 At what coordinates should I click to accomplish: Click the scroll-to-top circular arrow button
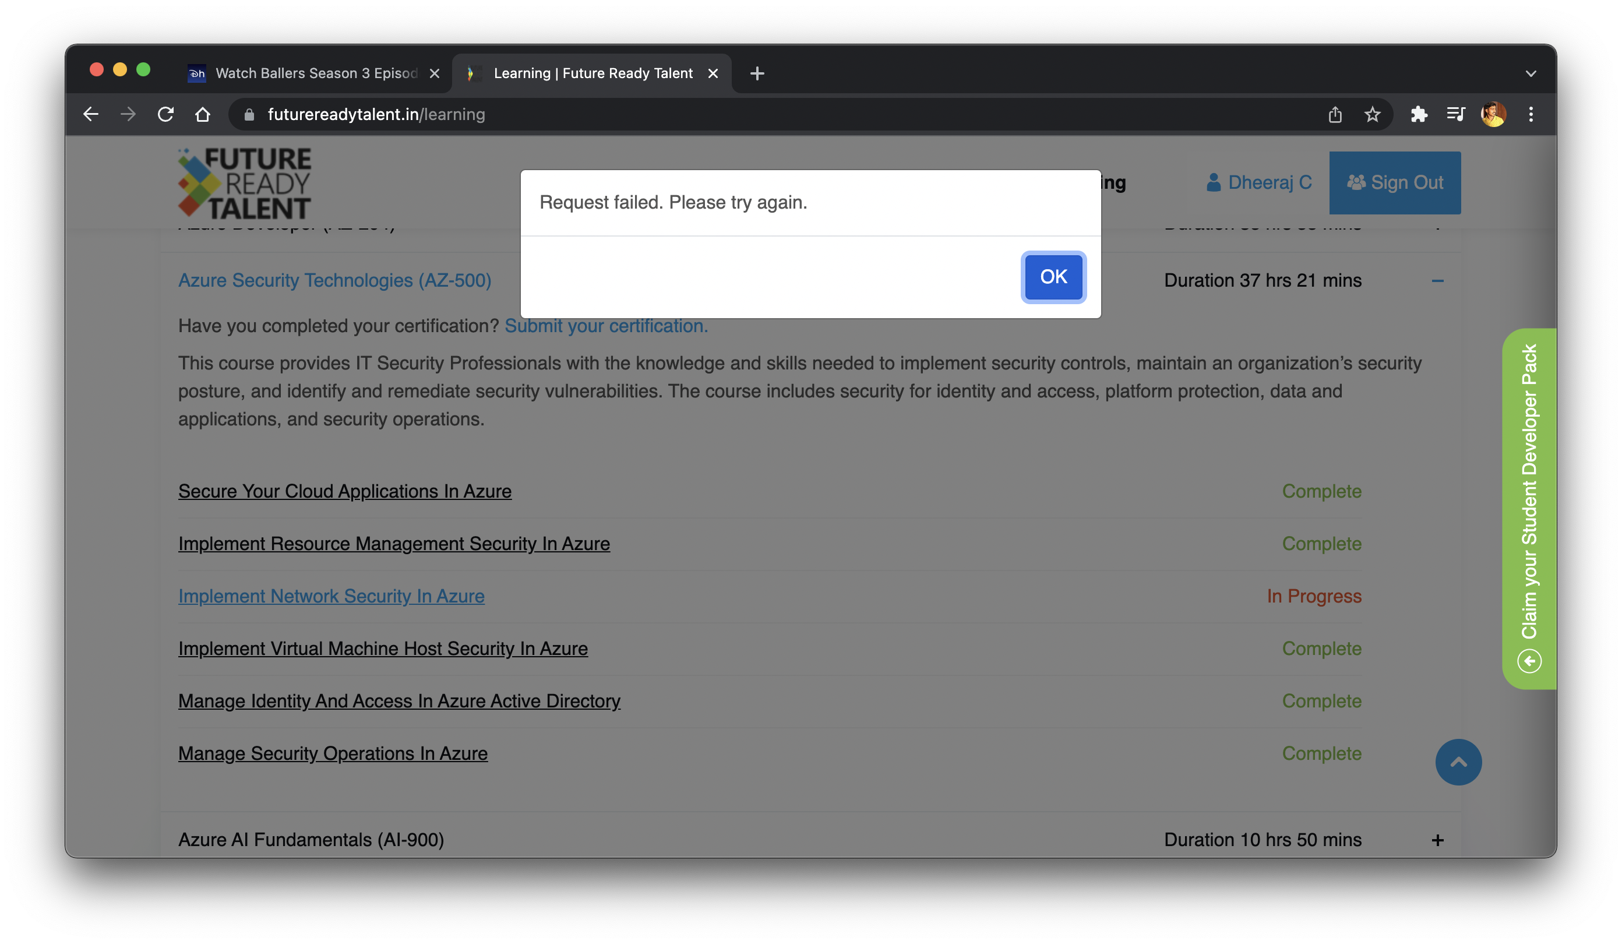[x=1458, y=762]
